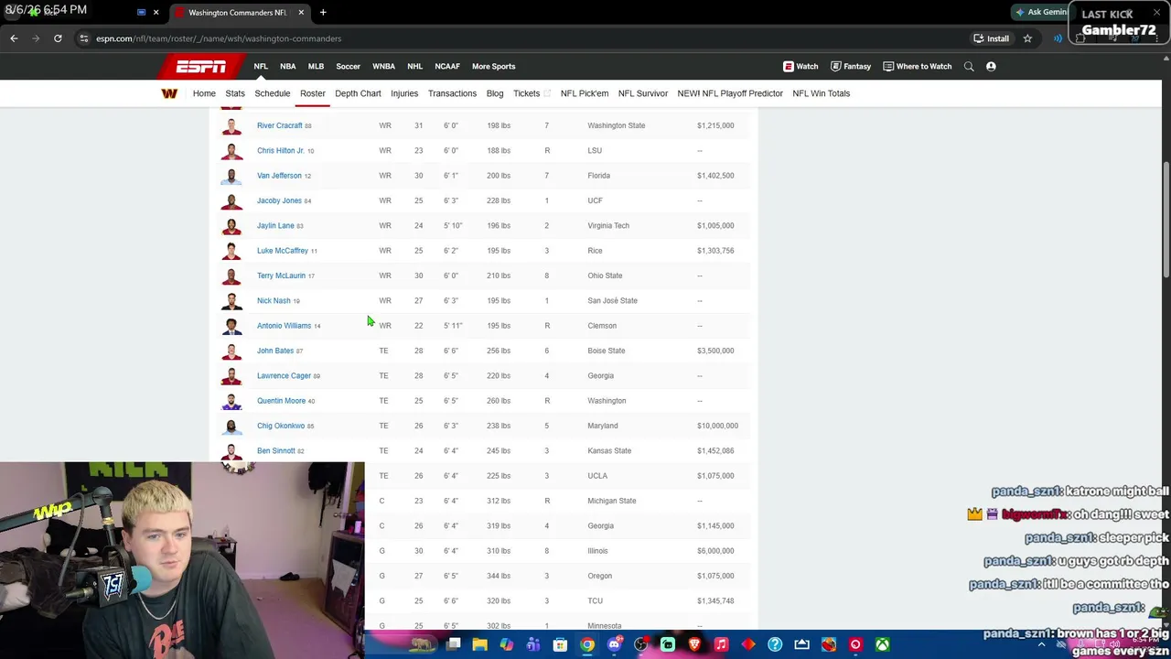Open the WNBA menu
1171x659 pixels.
[383, 66]
